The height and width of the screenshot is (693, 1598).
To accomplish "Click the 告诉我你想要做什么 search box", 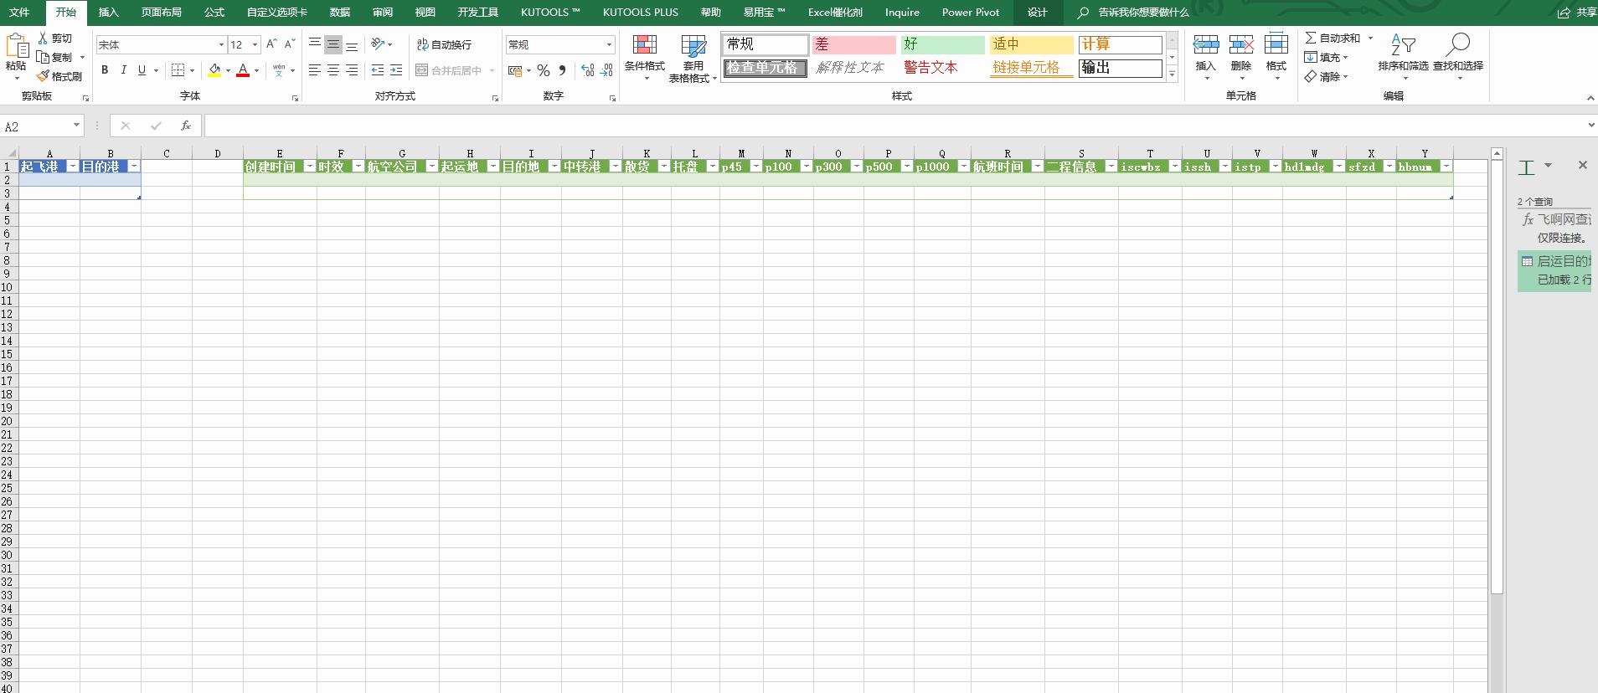I will [x=1143, y=13].
